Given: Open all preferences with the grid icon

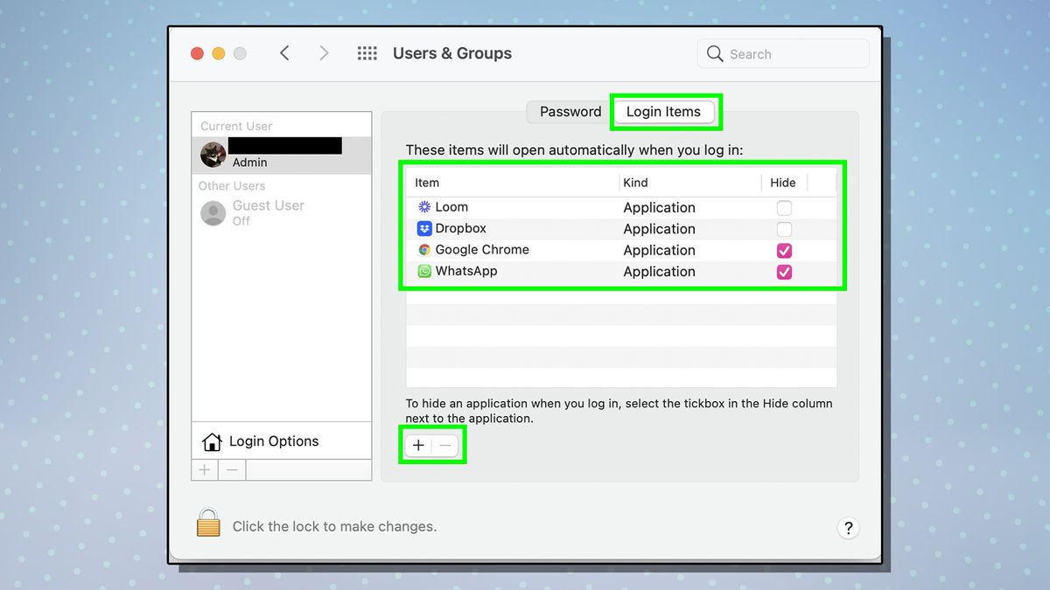Looking at the screenshot, I should click(367, 52).
